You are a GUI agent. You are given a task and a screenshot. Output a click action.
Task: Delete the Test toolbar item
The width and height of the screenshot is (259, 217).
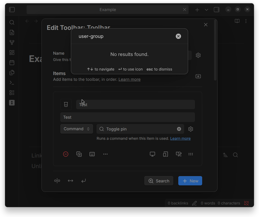click(66, 154)
